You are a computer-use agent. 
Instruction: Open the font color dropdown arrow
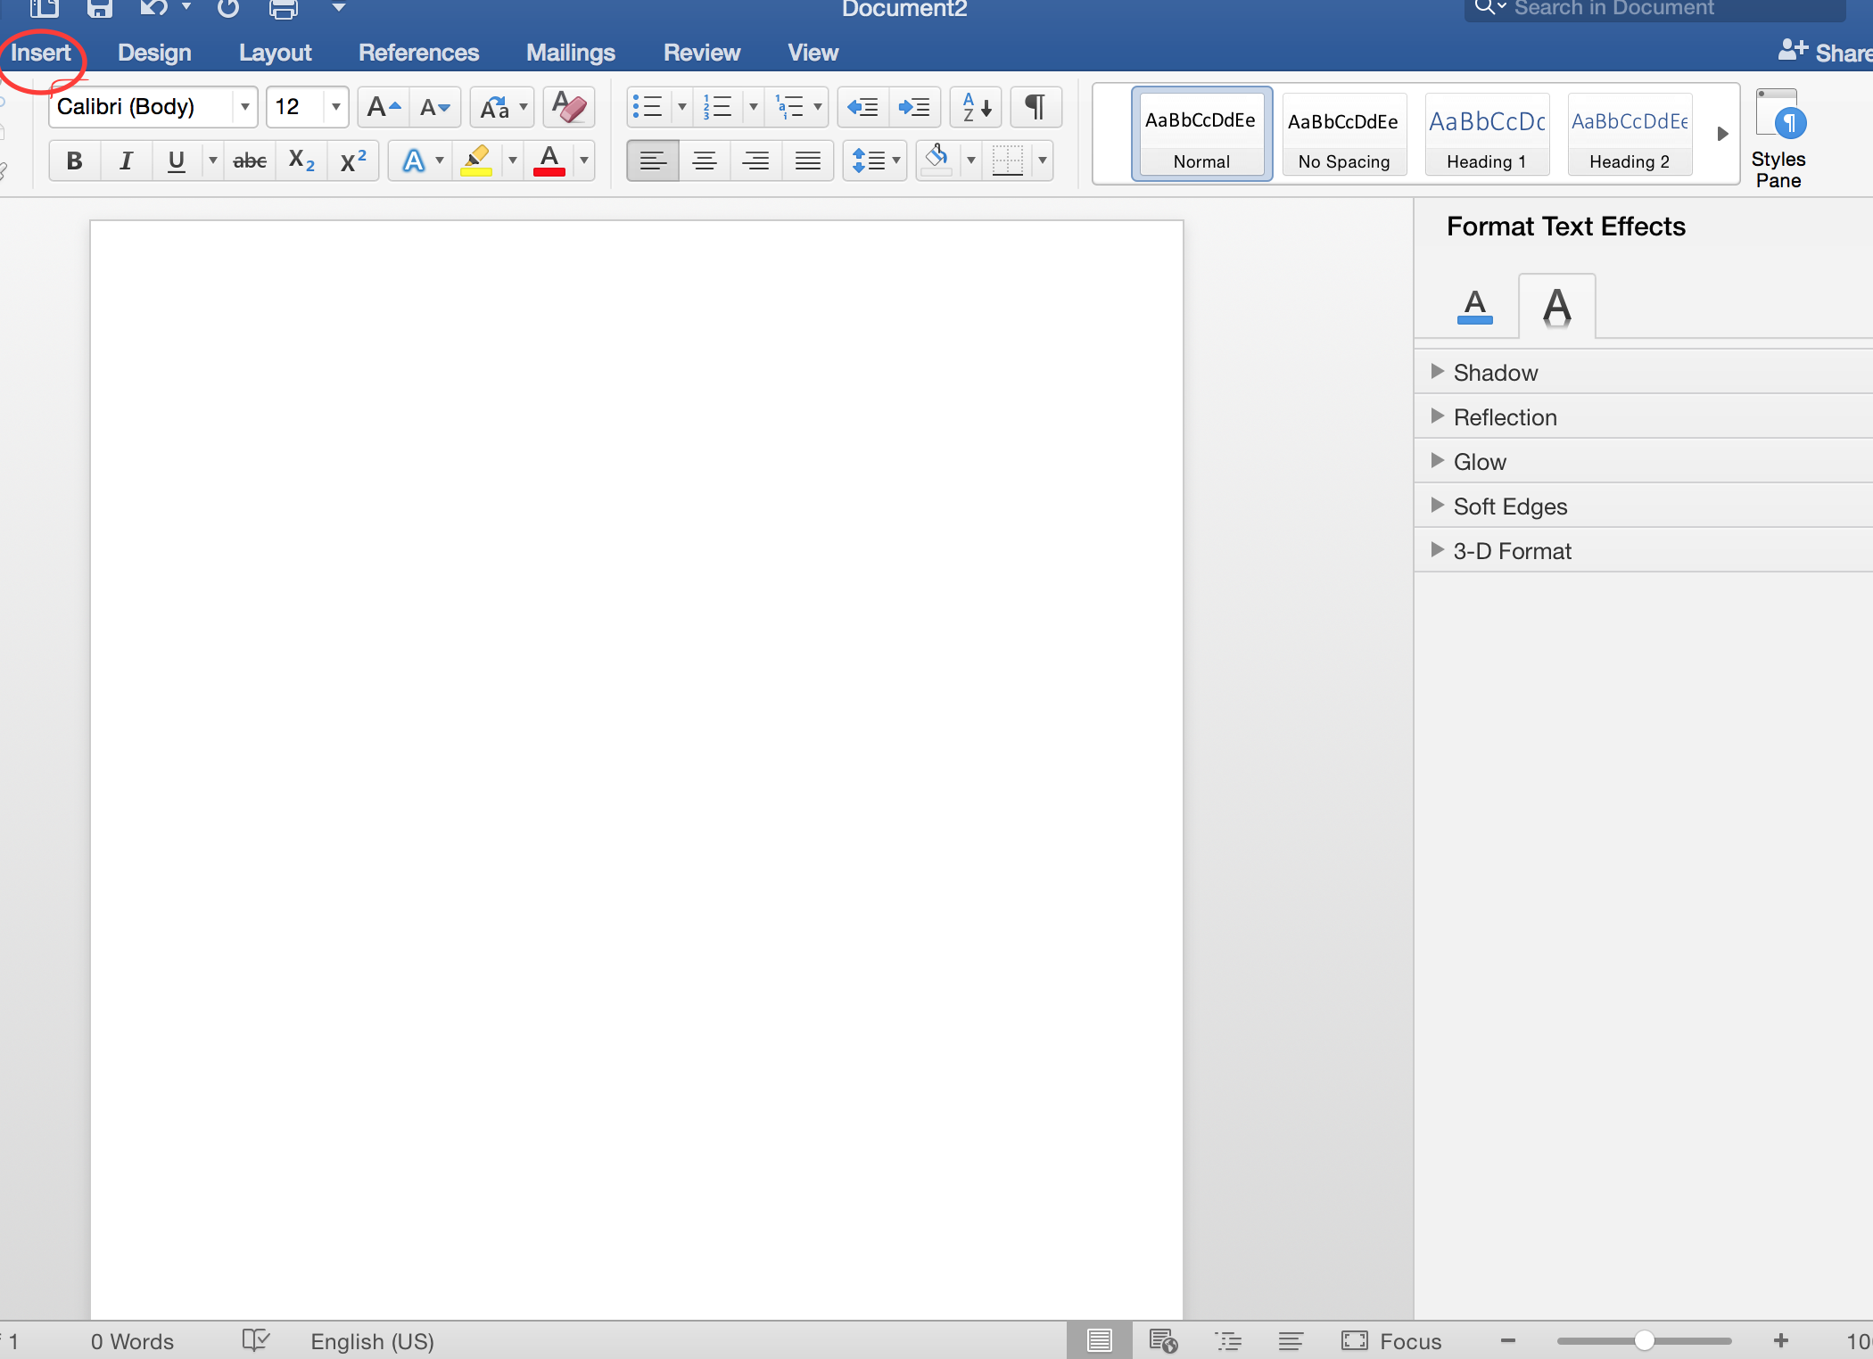(583, 161)
